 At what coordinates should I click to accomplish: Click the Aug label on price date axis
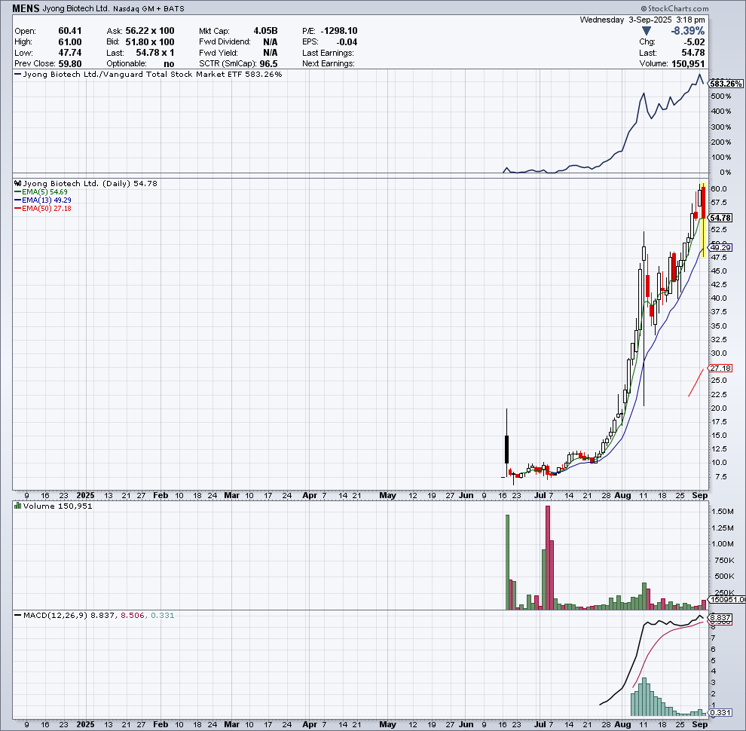622,495
